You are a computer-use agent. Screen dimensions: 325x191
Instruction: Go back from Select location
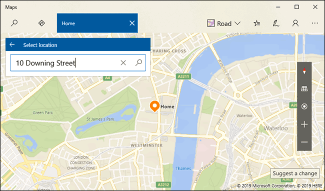(x=12, y=44)
